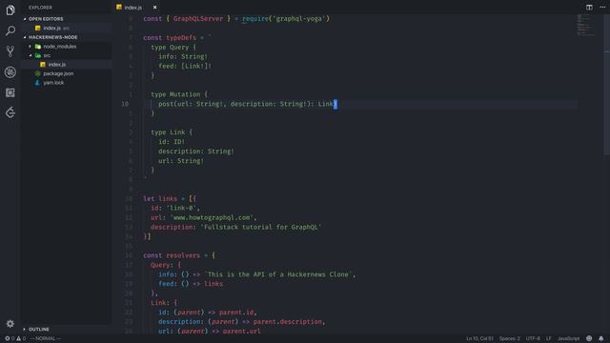
Task: Click the node_modules folder icon
Action: pos(38,47)
